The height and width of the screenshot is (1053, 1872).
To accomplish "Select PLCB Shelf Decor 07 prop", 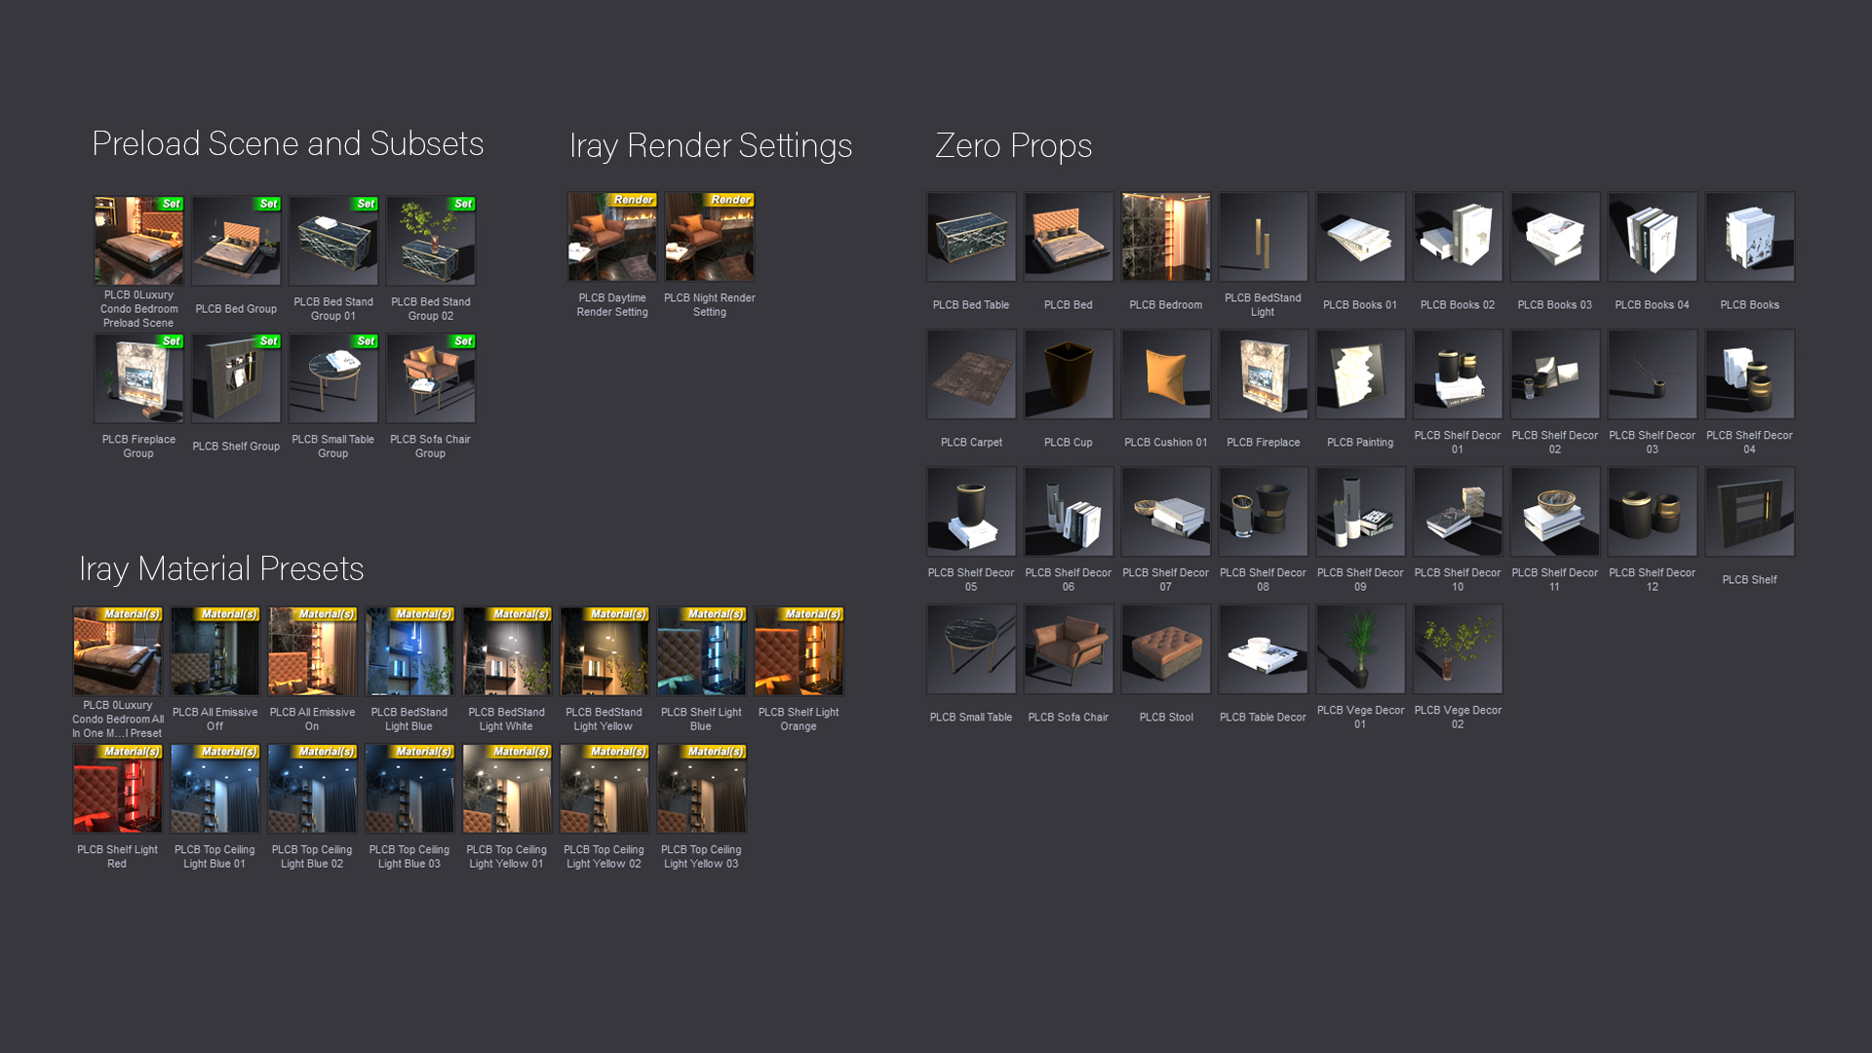I will point(1166,512).
